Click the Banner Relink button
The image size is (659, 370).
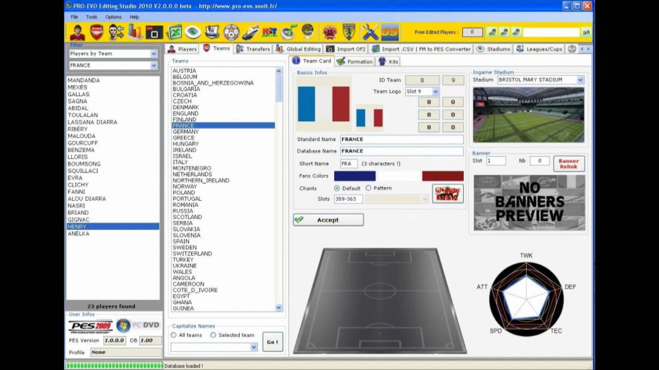569,163
